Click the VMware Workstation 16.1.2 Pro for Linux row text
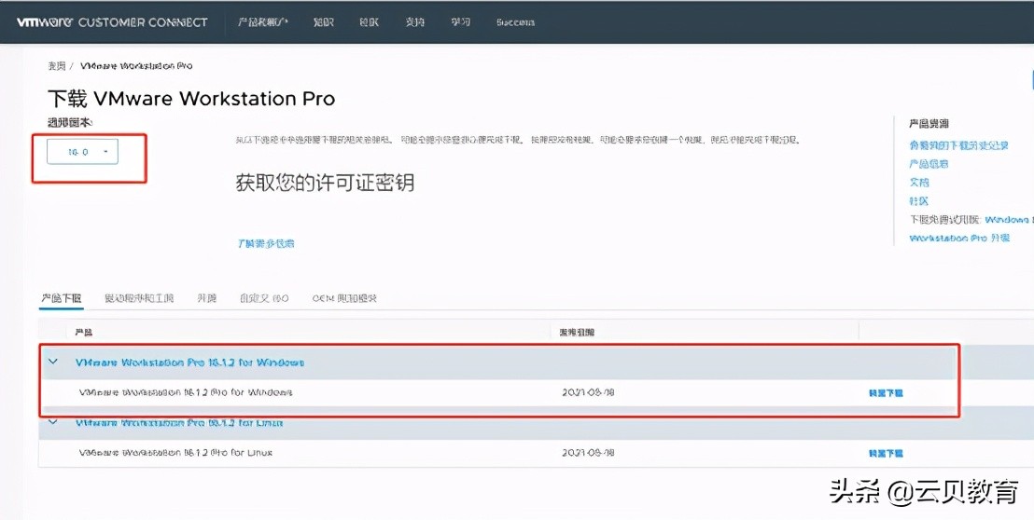 point(175,453)
